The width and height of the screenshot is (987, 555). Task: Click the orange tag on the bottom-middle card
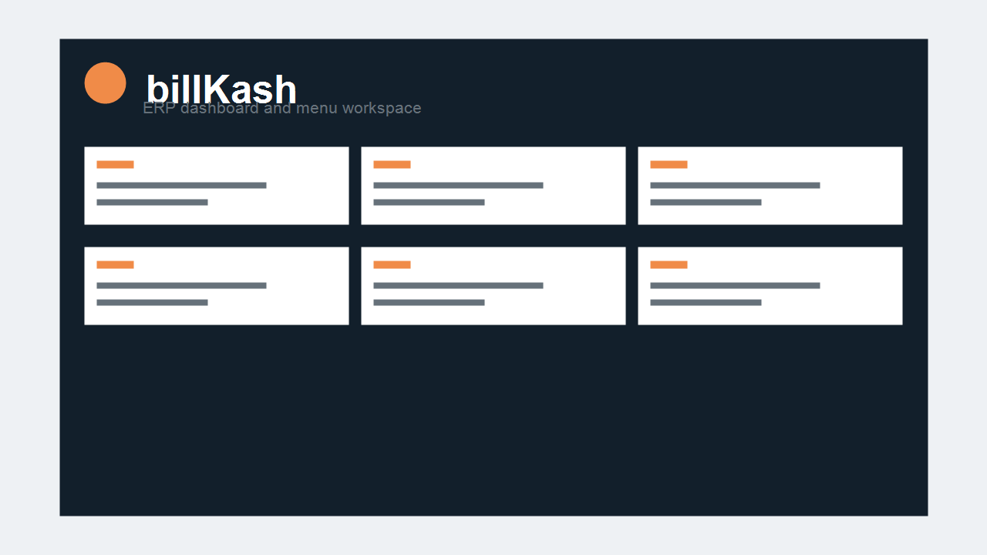pyautogui.click(x=392, y=264)
